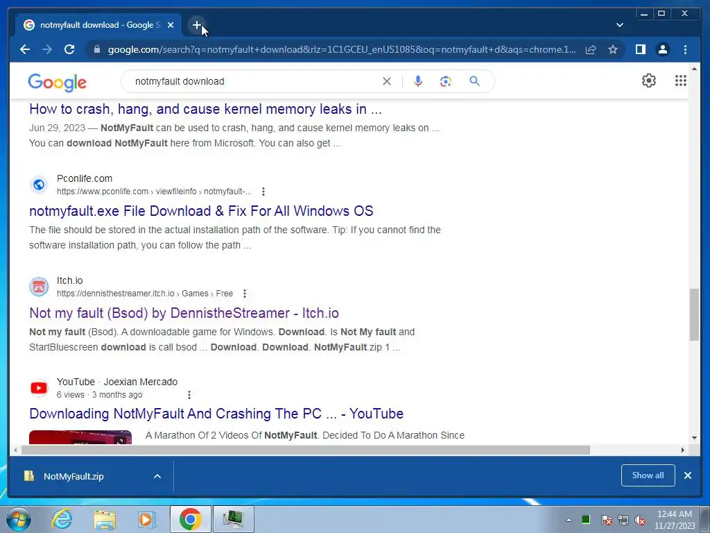This screenshot has width=710, height=533.
Task: Click the forward navigation arrow
Action: 47,49
